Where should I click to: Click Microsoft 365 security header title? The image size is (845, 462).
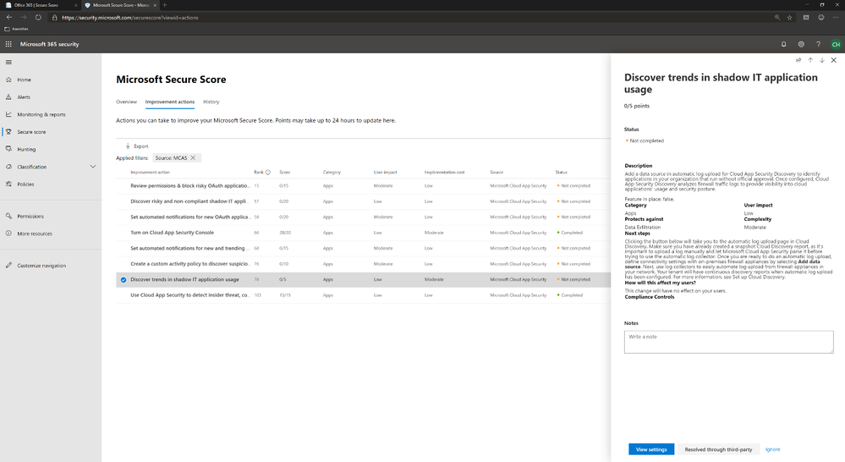click(x=50, y=44)
